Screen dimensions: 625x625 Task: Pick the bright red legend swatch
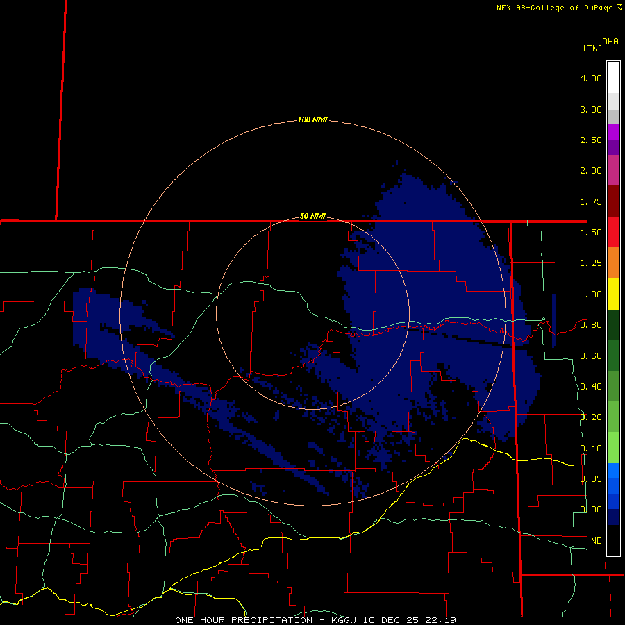click(613, 233)
